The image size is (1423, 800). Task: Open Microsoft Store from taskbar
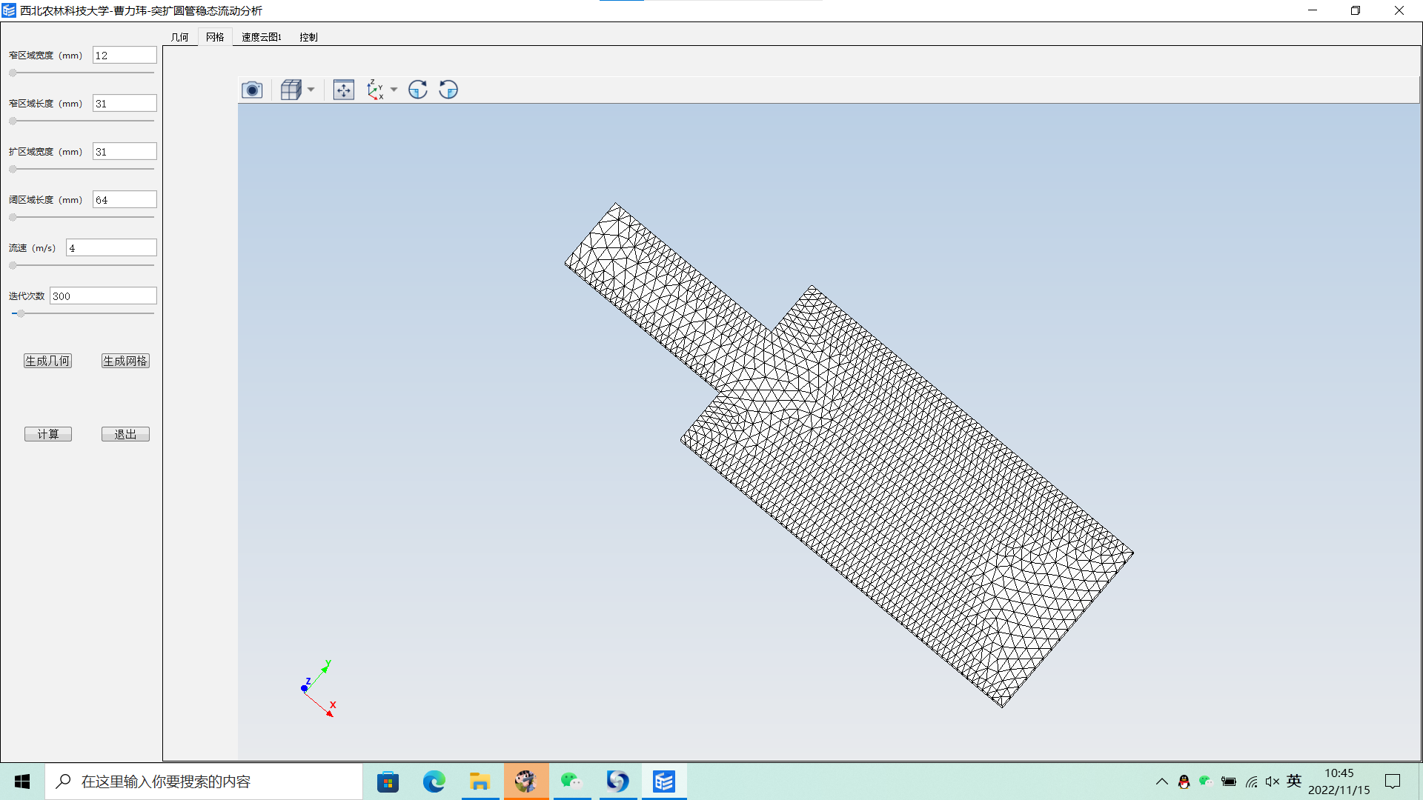(x=388, y=781)
